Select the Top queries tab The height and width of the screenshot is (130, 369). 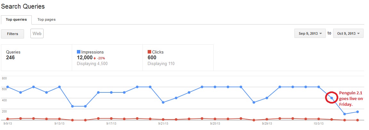[16, 20]
